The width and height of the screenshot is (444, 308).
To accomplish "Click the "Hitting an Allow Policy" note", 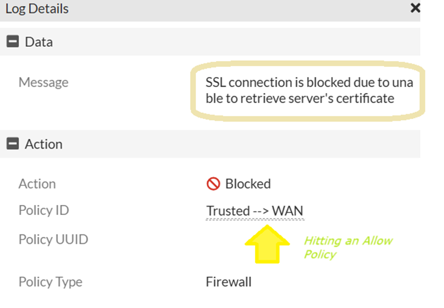I will [348, 247].
